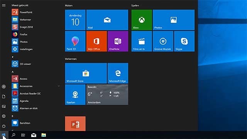The width and height of the screenshot is (247, 139).
Task: Open Mail from the taskbar
Action: (34, 135)
